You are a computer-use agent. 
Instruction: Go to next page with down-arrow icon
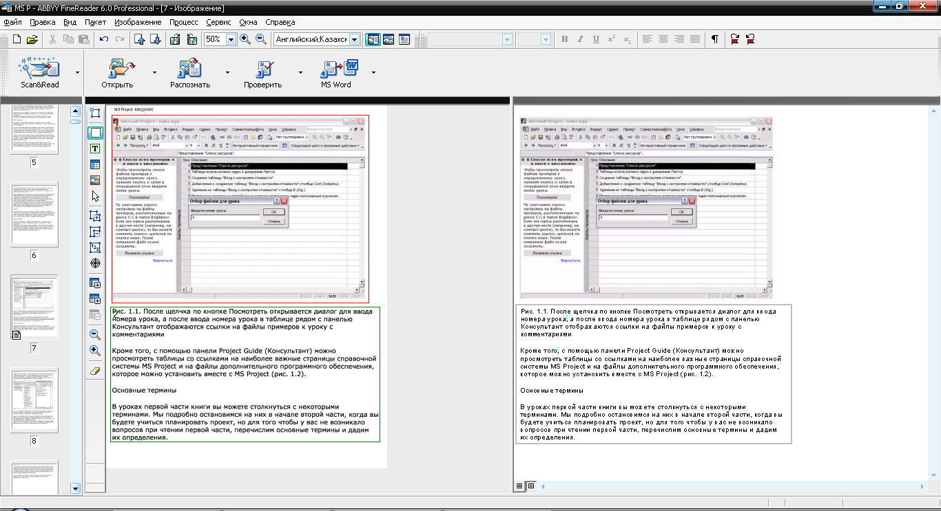pos(156,39)
